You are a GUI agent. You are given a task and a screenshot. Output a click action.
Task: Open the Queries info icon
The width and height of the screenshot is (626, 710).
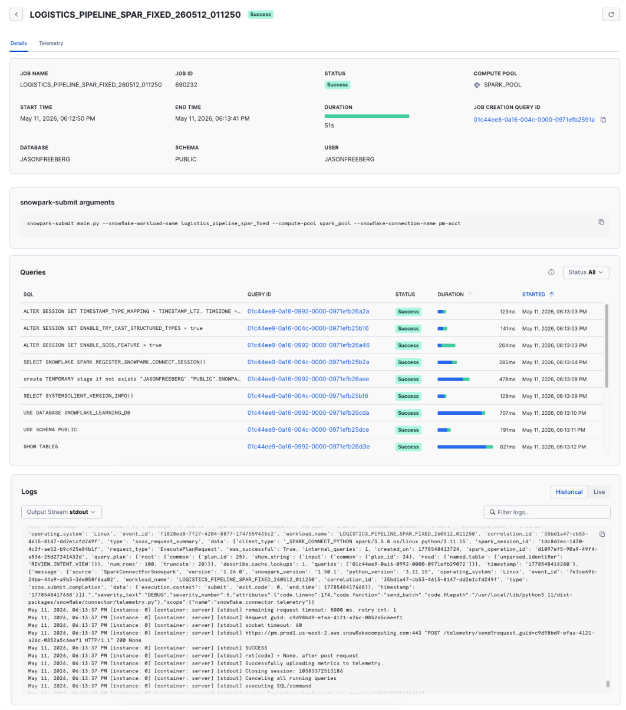551,272
